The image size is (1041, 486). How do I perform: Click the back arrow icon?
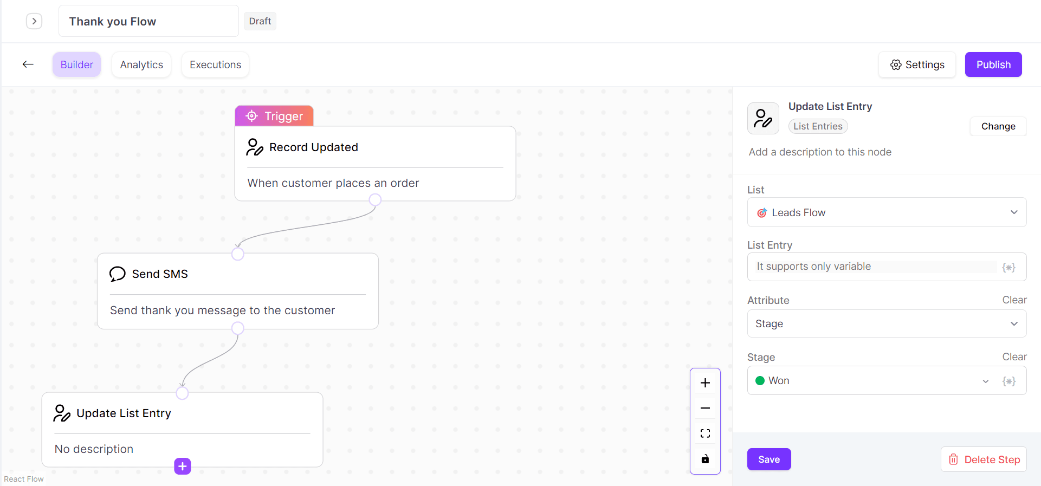click(28, 64)
